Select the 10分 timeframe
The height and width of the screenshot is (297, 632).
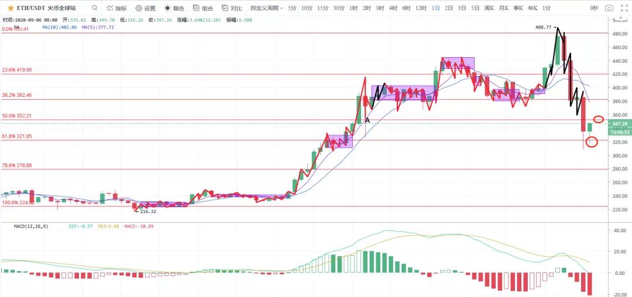tap(307, 8)
